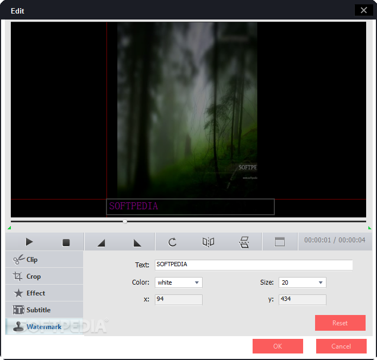Open the Size dropdown showing 20
Image resolution: width=377 pixels, height=360 pixels.
coord(302,282)
